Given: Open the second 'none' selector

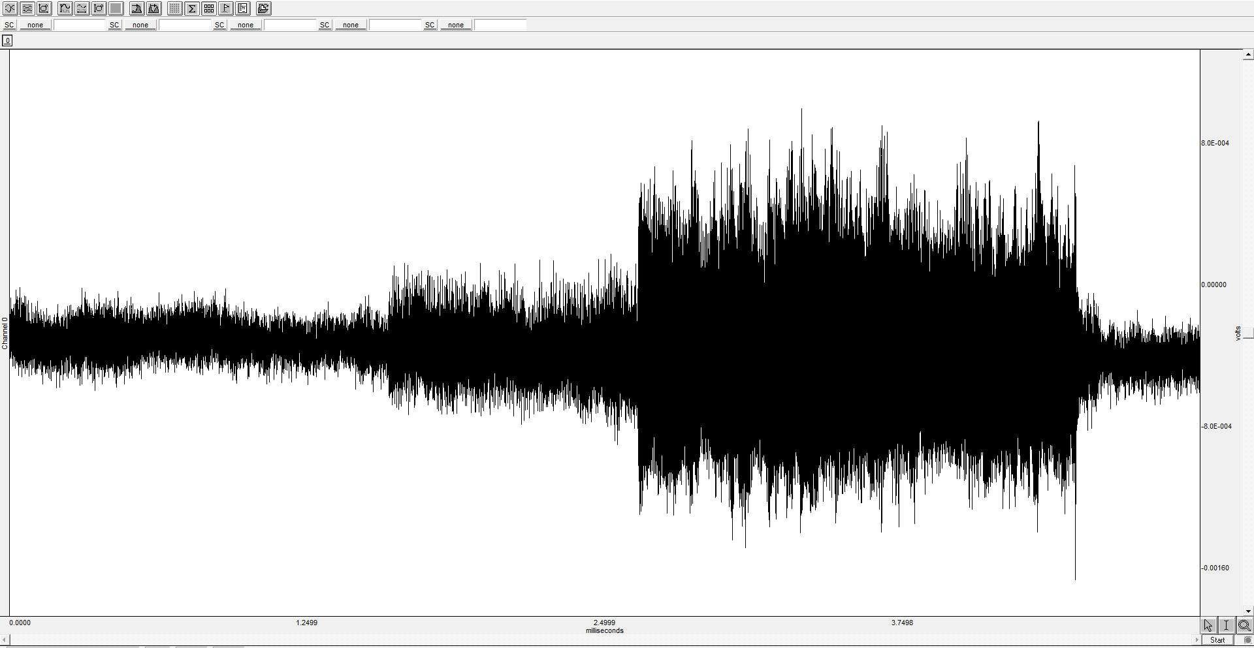Looking at the screenshot, I should point(140,25).
